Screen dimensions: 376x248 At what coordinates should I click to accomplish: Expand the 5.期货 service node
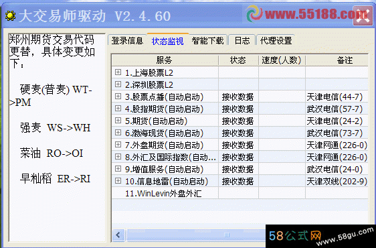(118, 121)
